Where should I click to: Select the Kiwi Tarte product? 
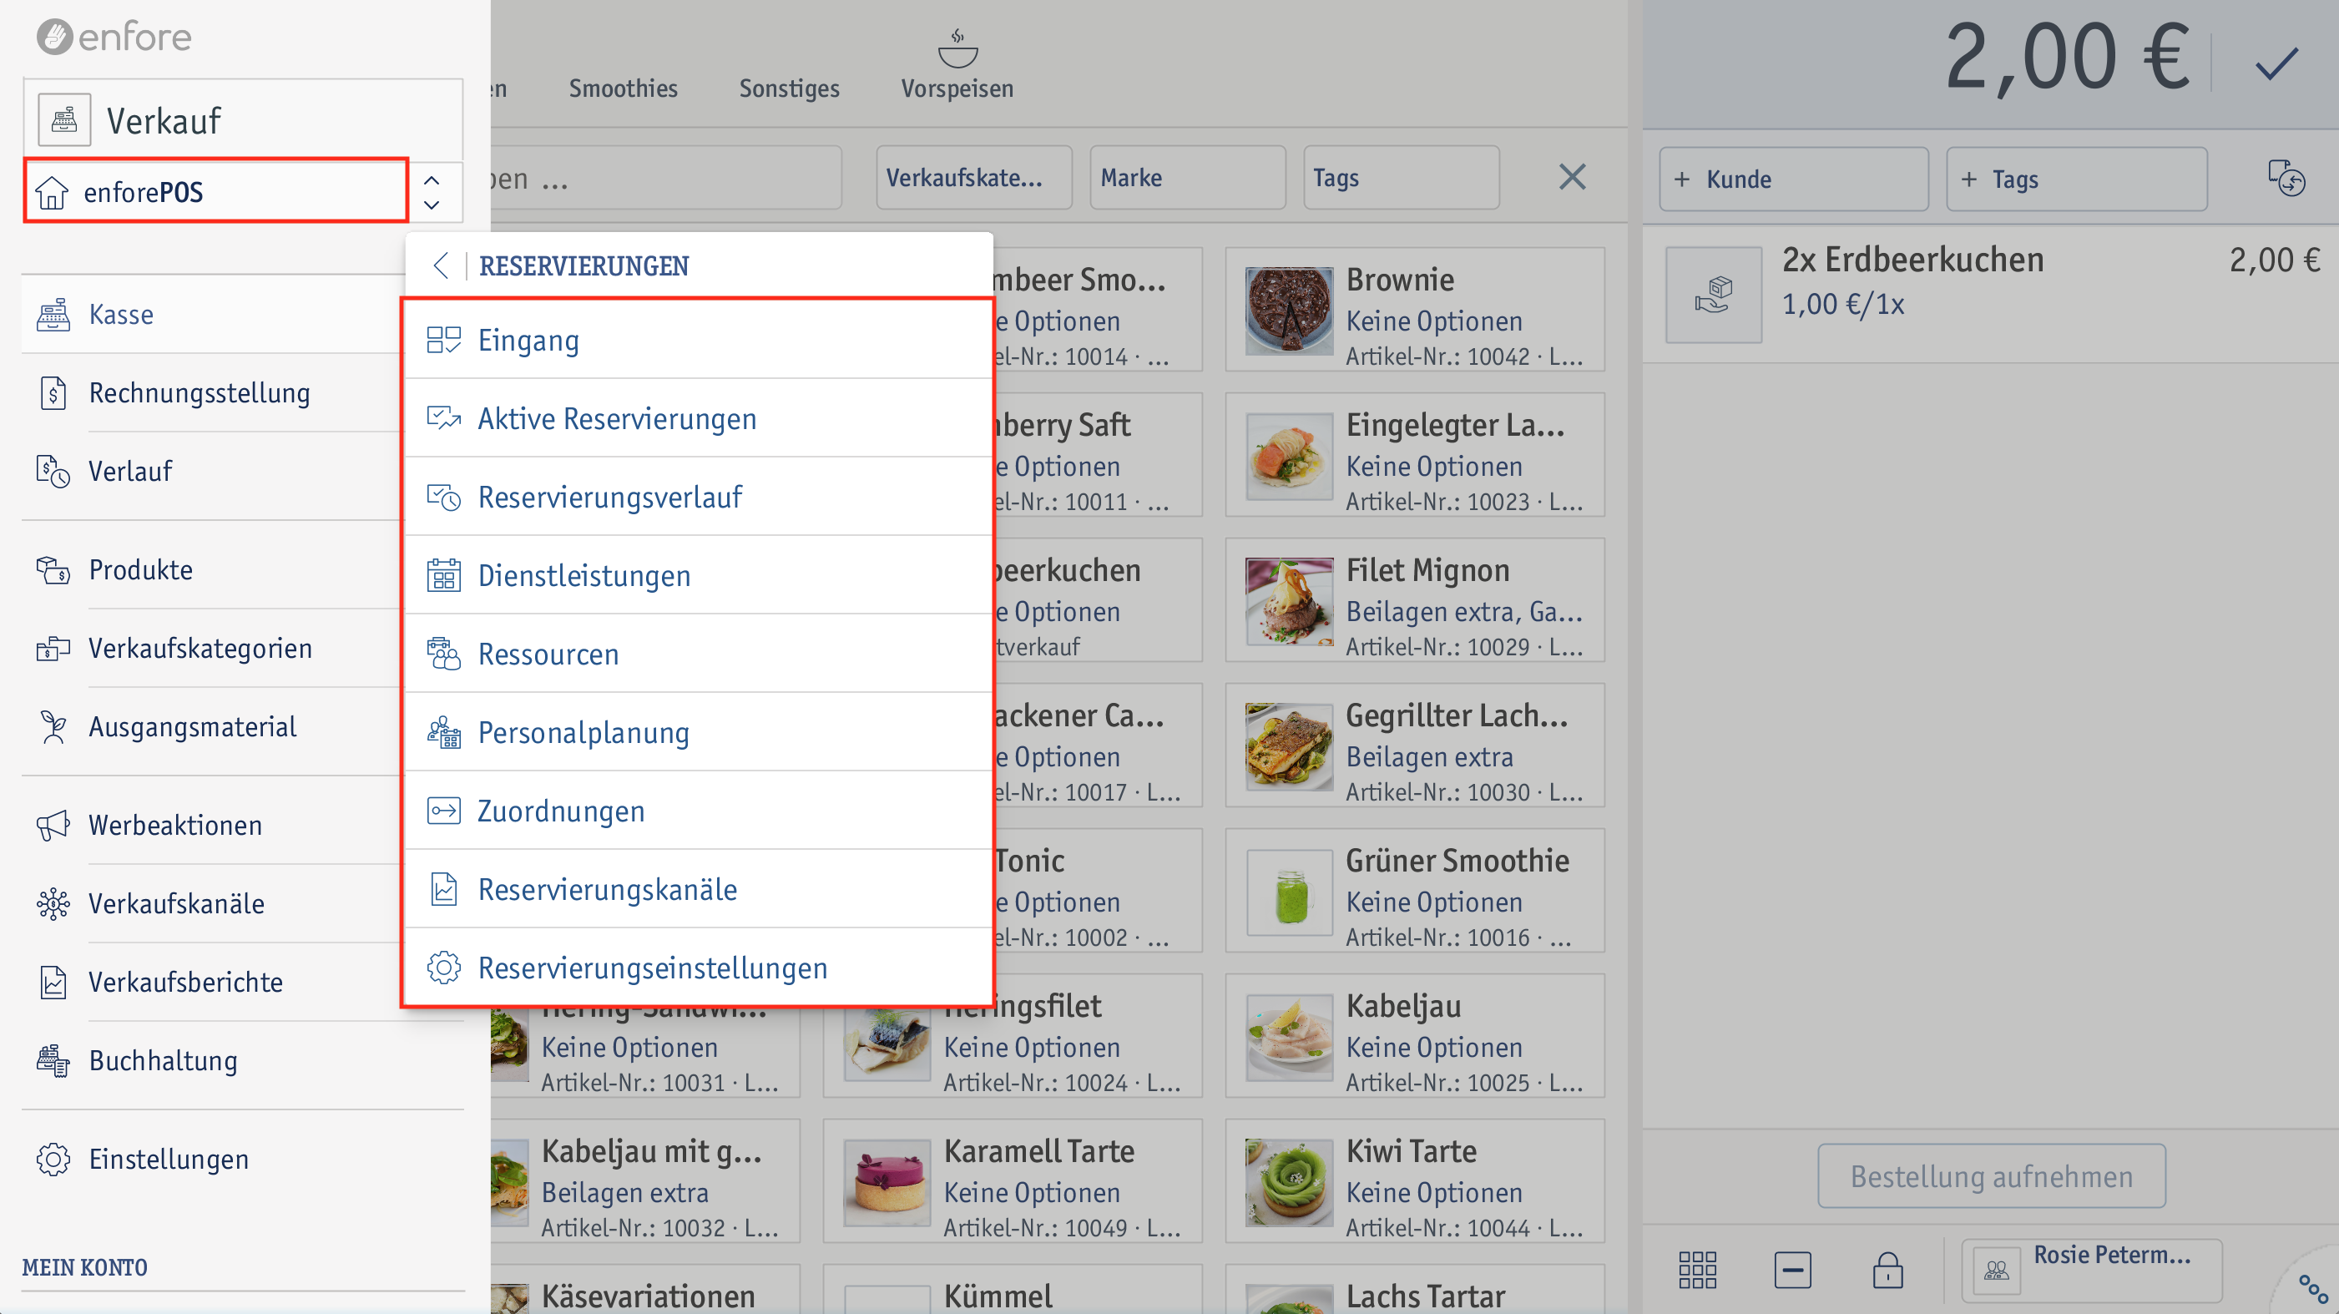tap(1415, 1181)
